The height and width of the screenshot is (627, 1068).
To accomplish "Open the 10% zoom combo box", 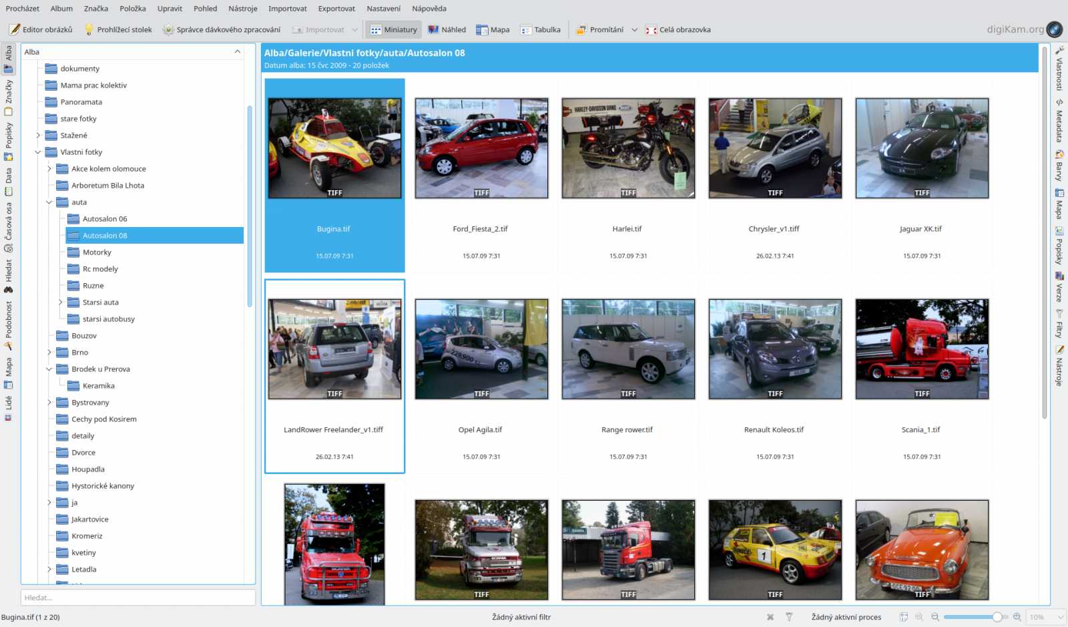I will point(1046,617).
